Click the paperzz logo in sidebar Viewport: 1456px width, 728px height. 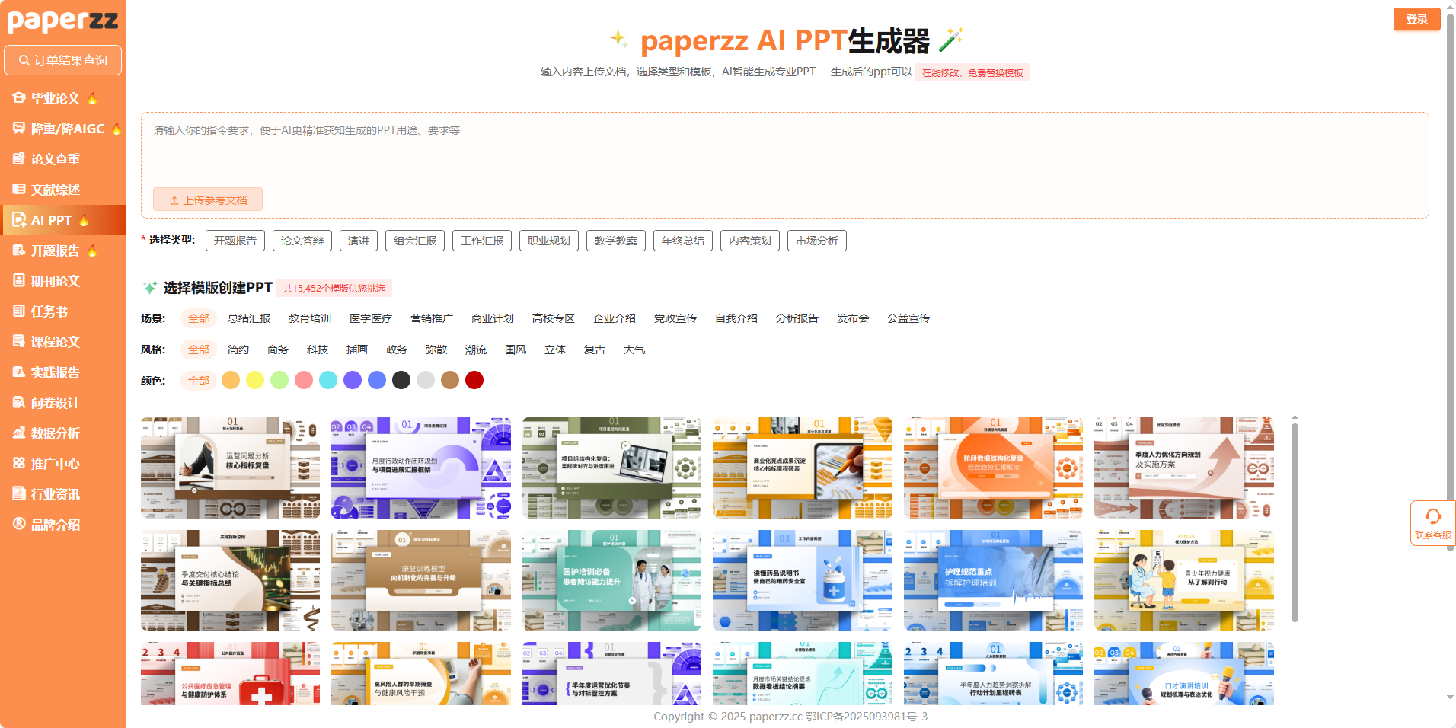click(62, 21)
